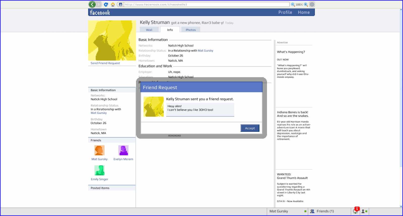Zoom in with the plus magnifier
This screenshot has height=216, width=403.
click(x=306, y=5)
